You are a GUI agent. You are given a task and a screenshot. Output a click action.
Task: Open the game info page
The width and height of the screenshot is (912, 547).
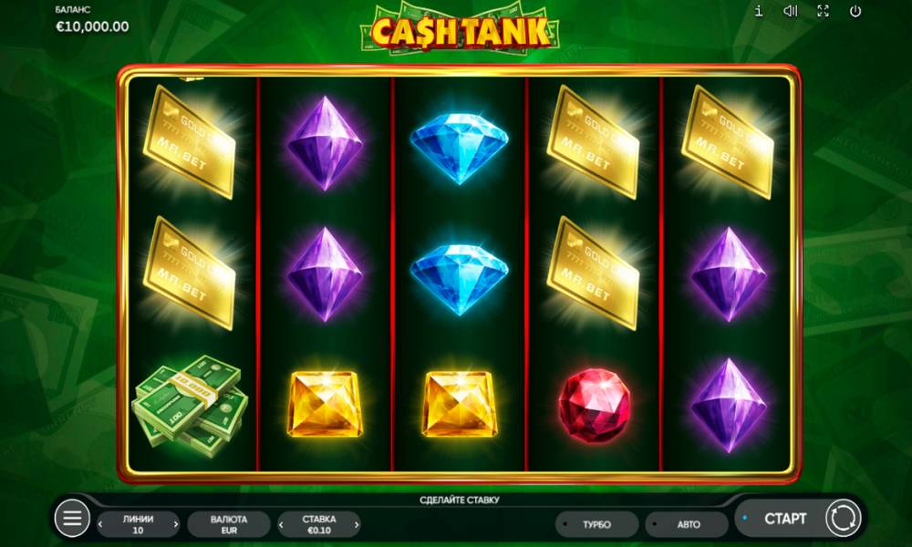tap(759, 11)
